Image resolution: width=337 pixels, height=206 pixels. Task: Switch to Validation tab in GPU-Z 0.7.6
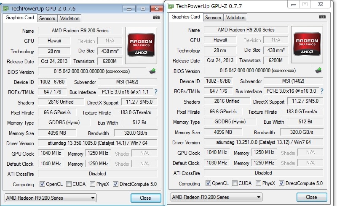tap(70, 18)
